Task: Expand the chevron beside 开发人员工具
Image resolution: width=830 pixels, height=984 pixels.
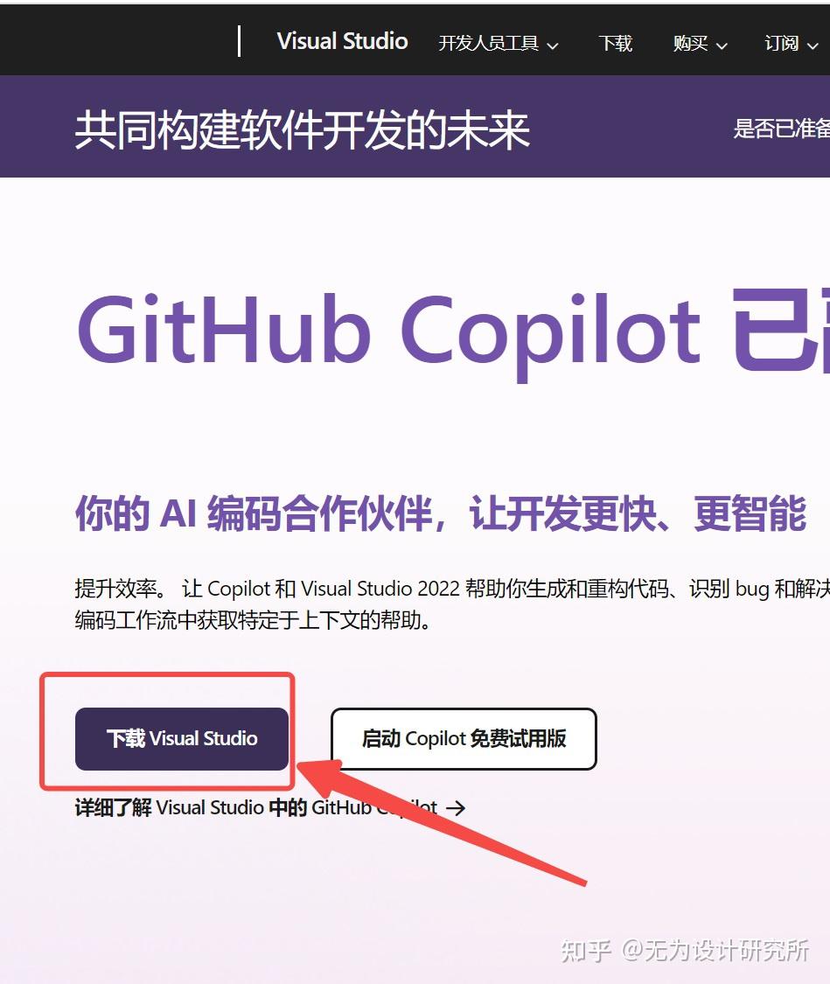Action: tap(552, 45)
